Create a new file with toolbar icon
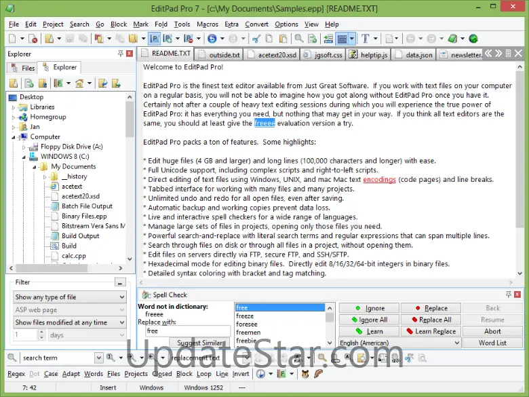529x397 pixels. [12, 39]
